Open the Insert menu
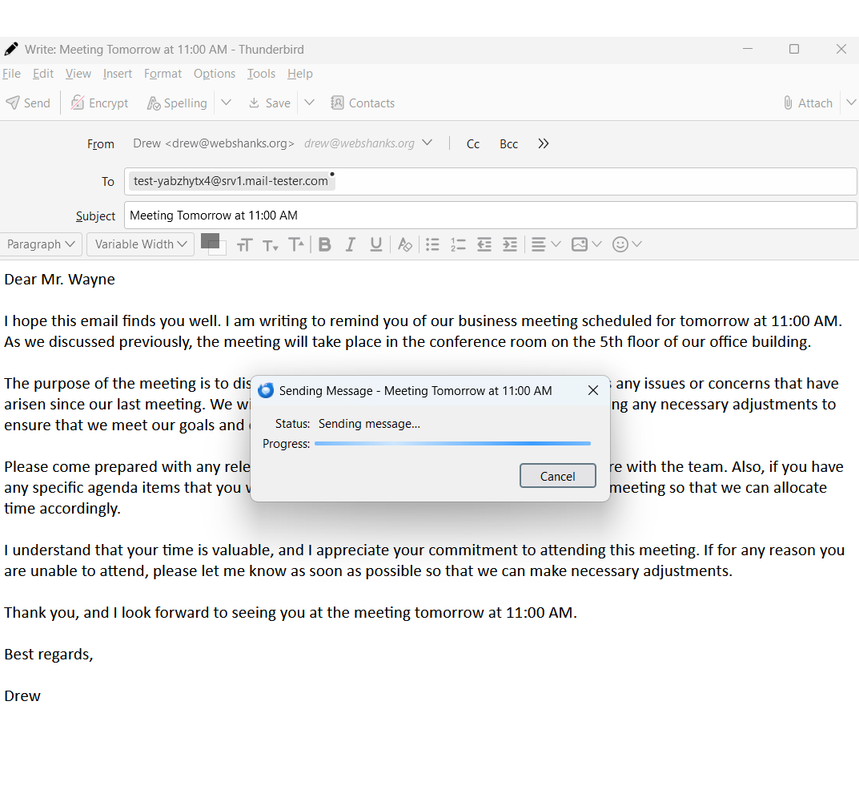The width and height of the screenshot is (859, 802). [x=117, y=74]
